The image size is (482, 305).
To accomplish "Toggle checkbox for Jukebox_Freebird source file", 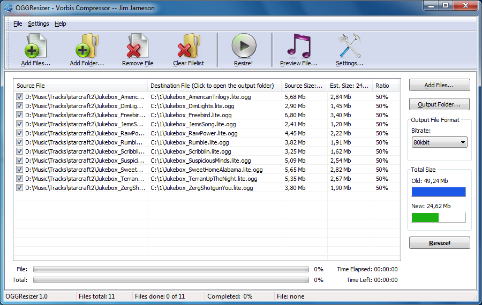I will pos(19,115).
